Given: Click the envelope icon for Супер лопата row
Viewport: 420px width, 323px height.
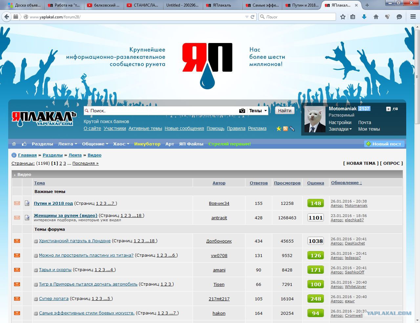Looking at the screenshot, I should [x=17, y=299].
